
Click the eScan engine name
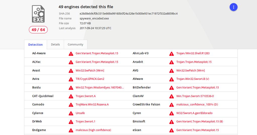(137, 130)
